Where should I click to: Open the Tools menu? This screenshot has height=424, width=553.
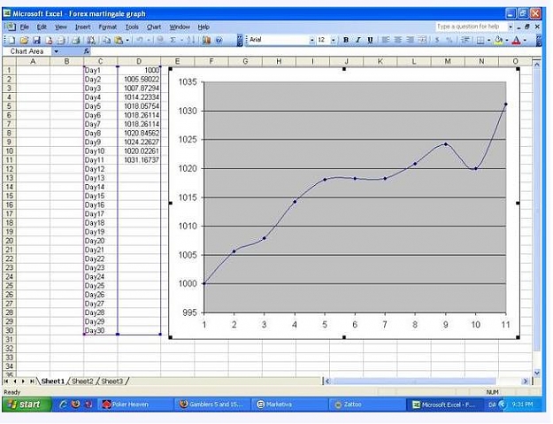(132, 27)
